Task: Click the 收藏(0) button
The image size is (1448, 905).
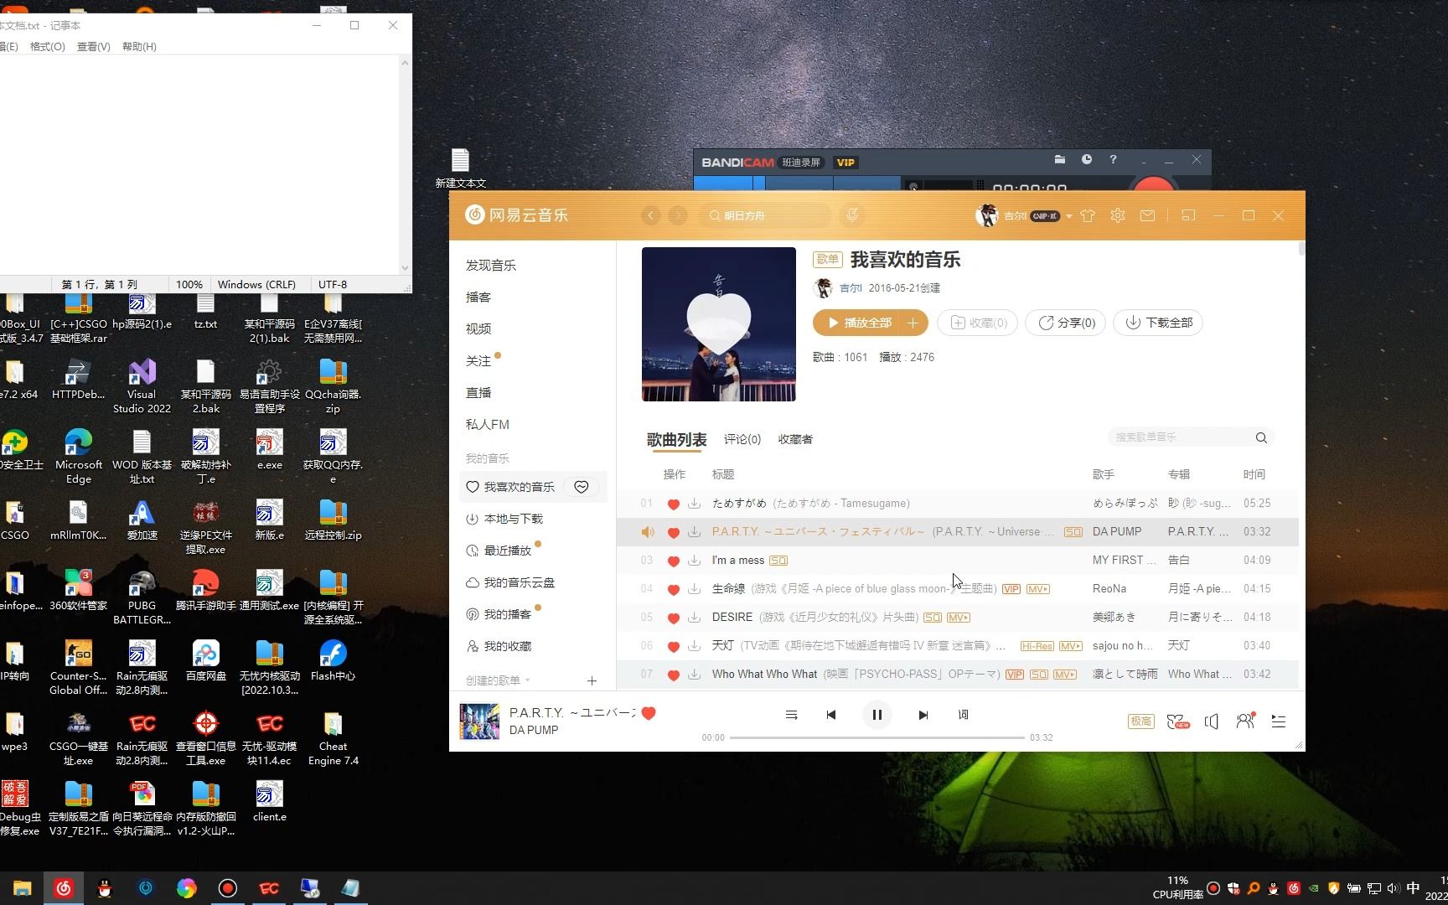Action: click(x=978, y=323)
